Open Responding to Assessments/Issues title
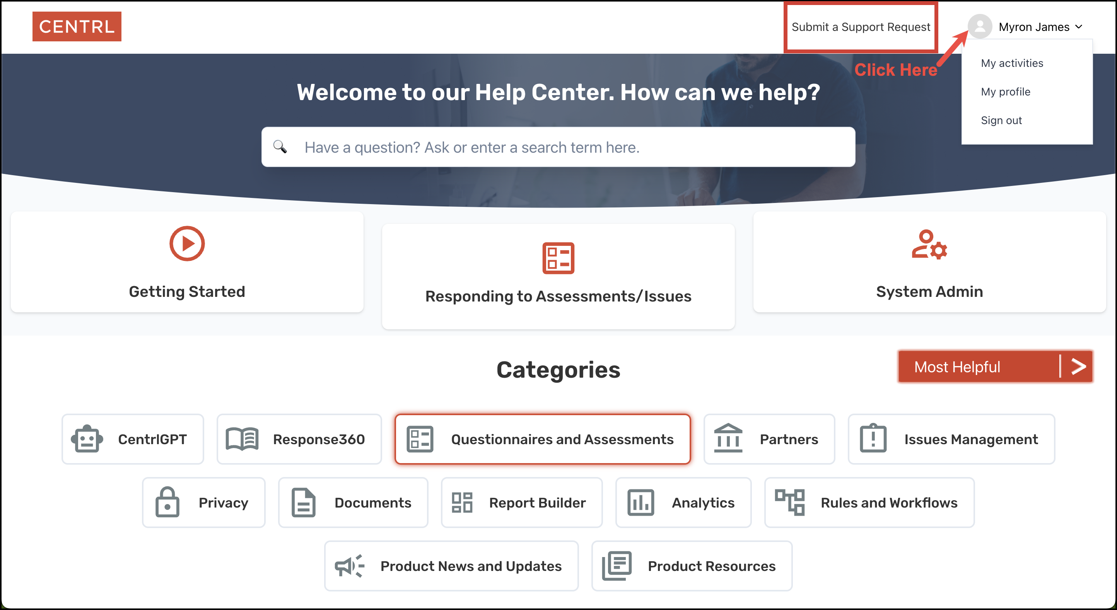 (x=558, y=296)
